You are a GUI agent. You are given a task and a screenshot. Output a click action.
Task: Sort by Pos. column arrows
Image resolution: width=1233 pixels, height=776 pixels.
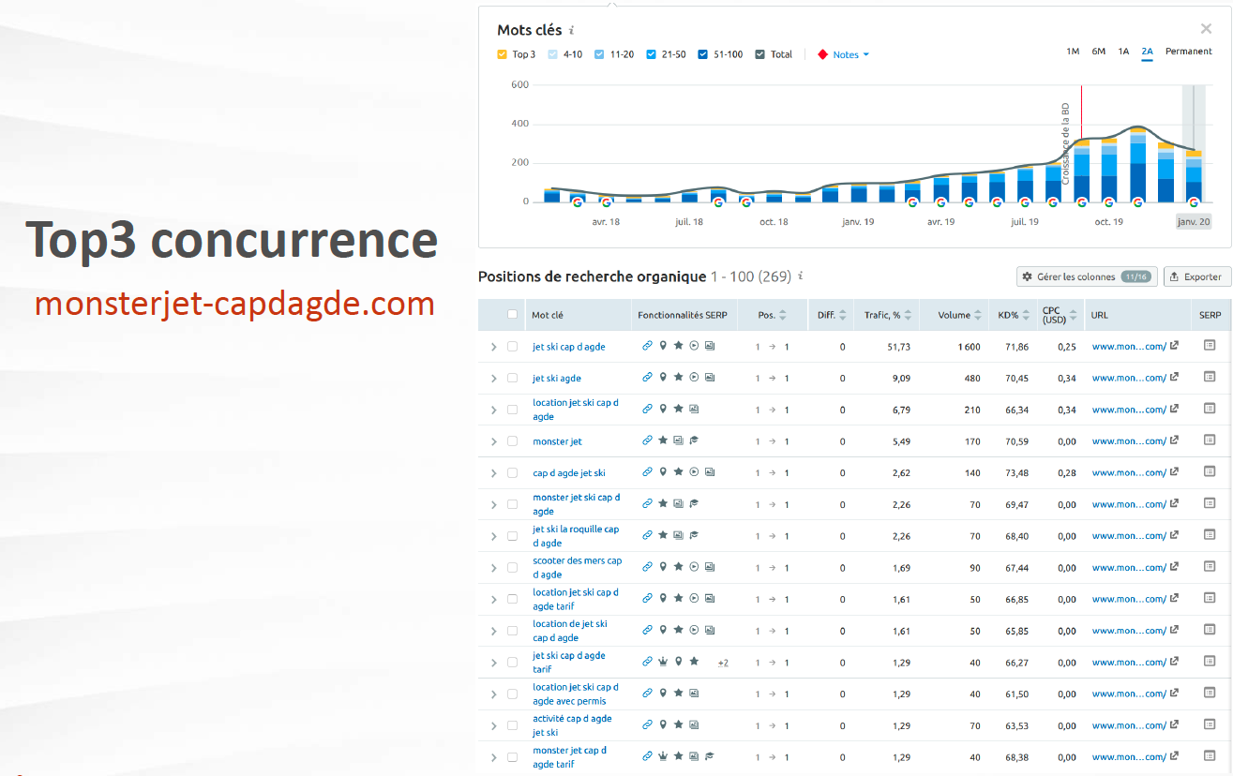783,316
